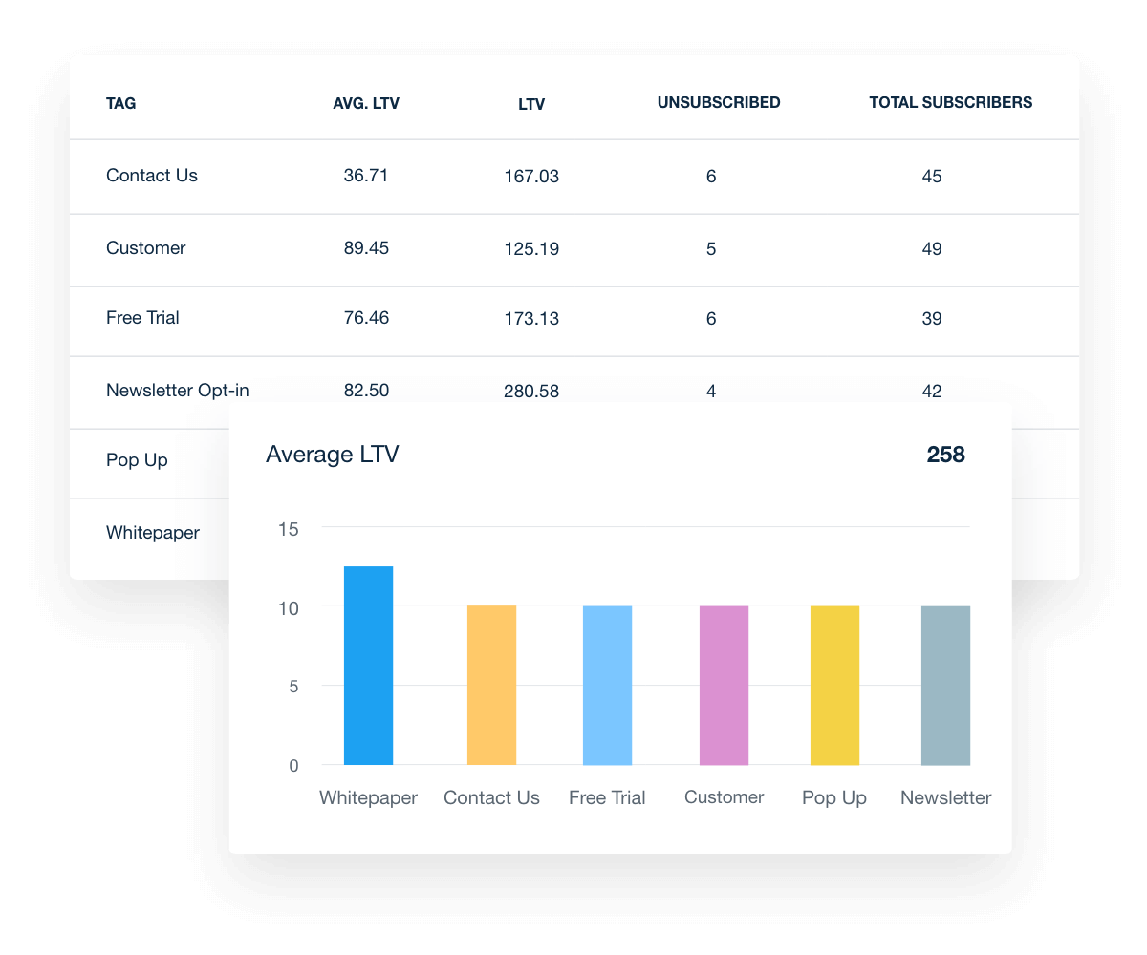Click the unsubscribed count 6 for Contact Us

[x=711, y=176]
